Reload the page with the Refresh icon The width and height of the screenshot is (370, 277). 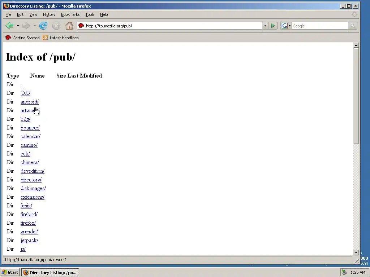point(43,26)
